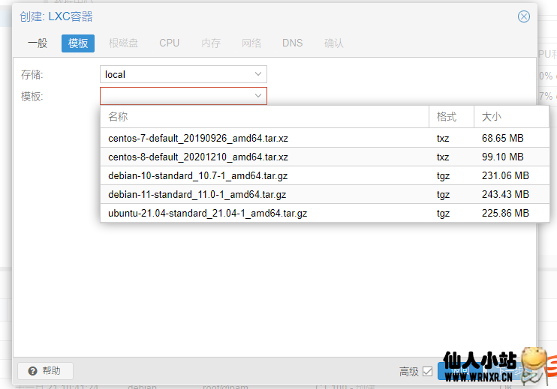The height and width of the screenshot is (389, 557).
Task: Choose ubuntu-21.04-standard template
Action: coord(207,213)
